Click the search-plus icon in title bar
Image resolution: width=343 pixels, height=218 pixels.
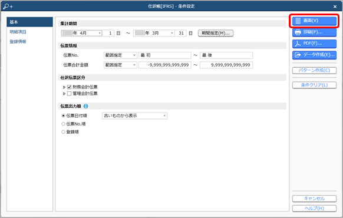(8, 6)
